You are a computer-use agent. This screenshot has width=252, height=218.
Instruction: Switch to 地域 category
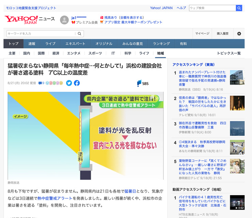(160, 53)
